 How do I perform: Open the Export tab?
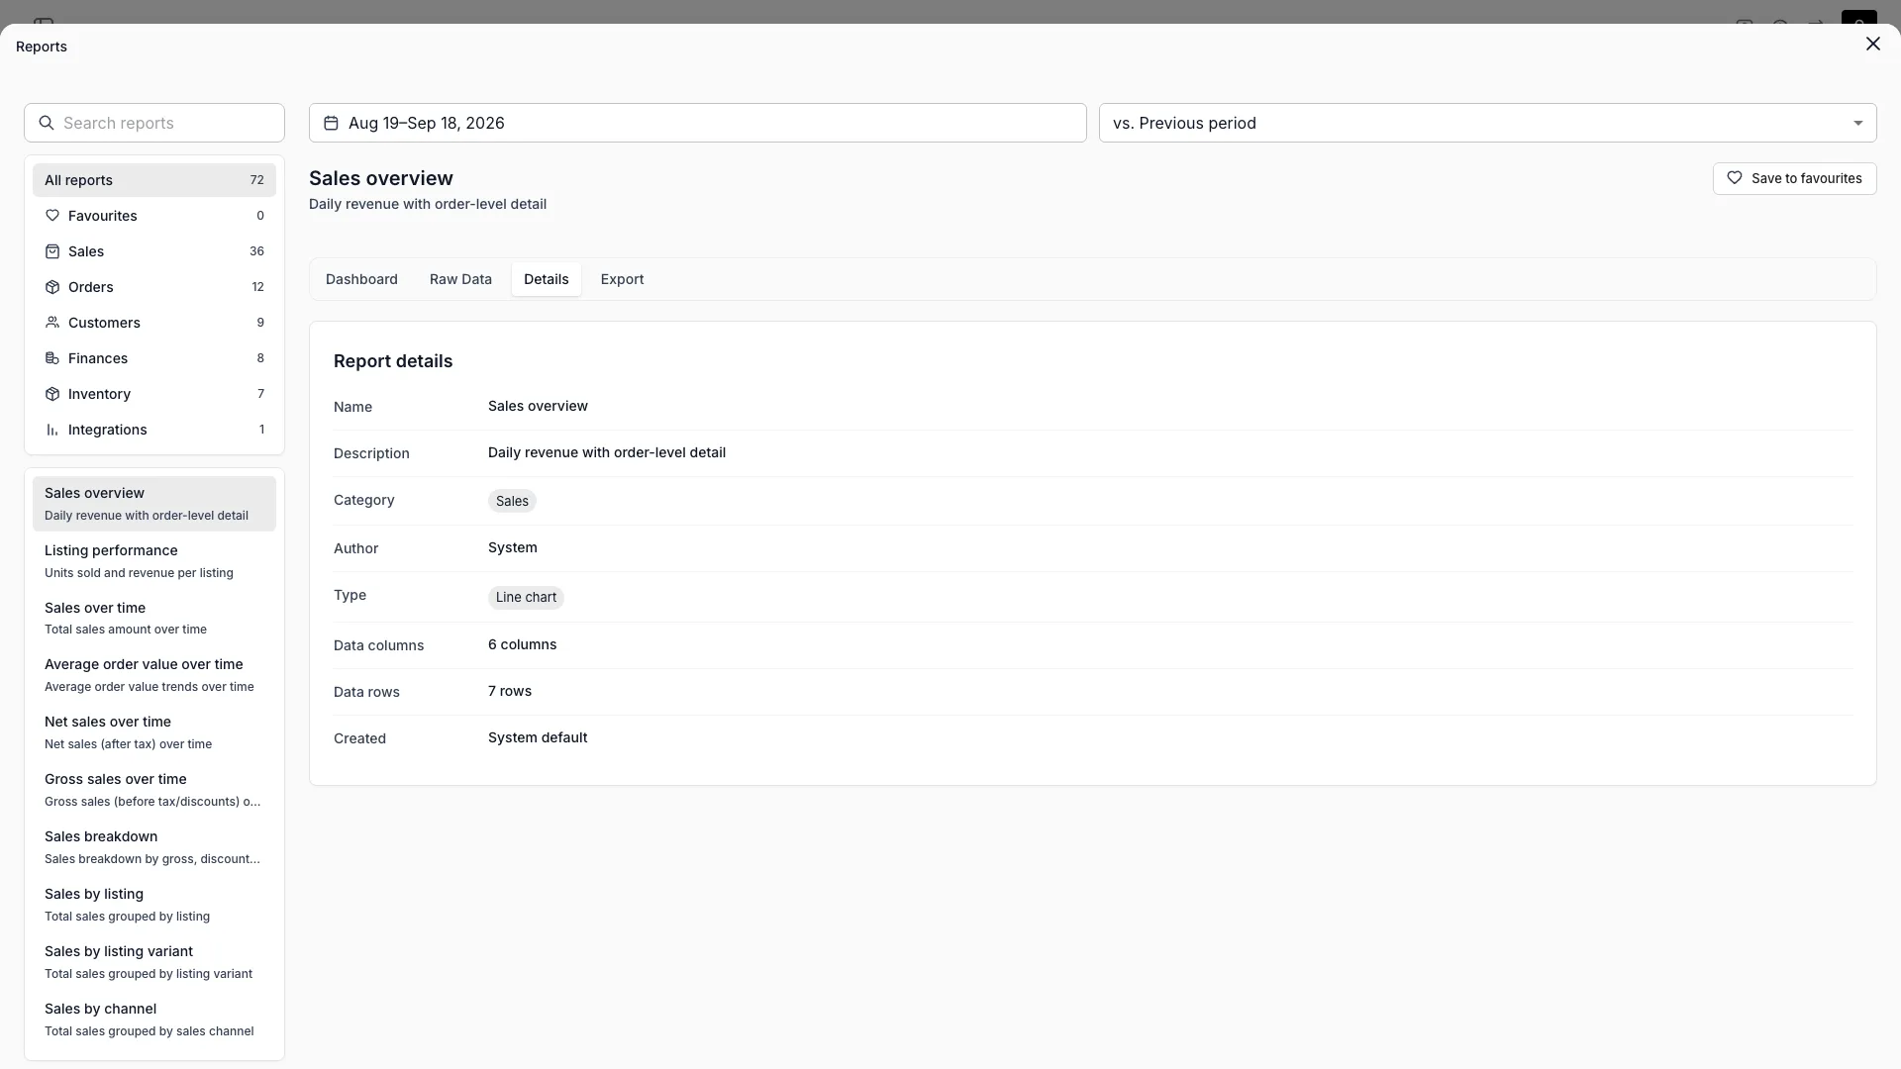point(622,279)
